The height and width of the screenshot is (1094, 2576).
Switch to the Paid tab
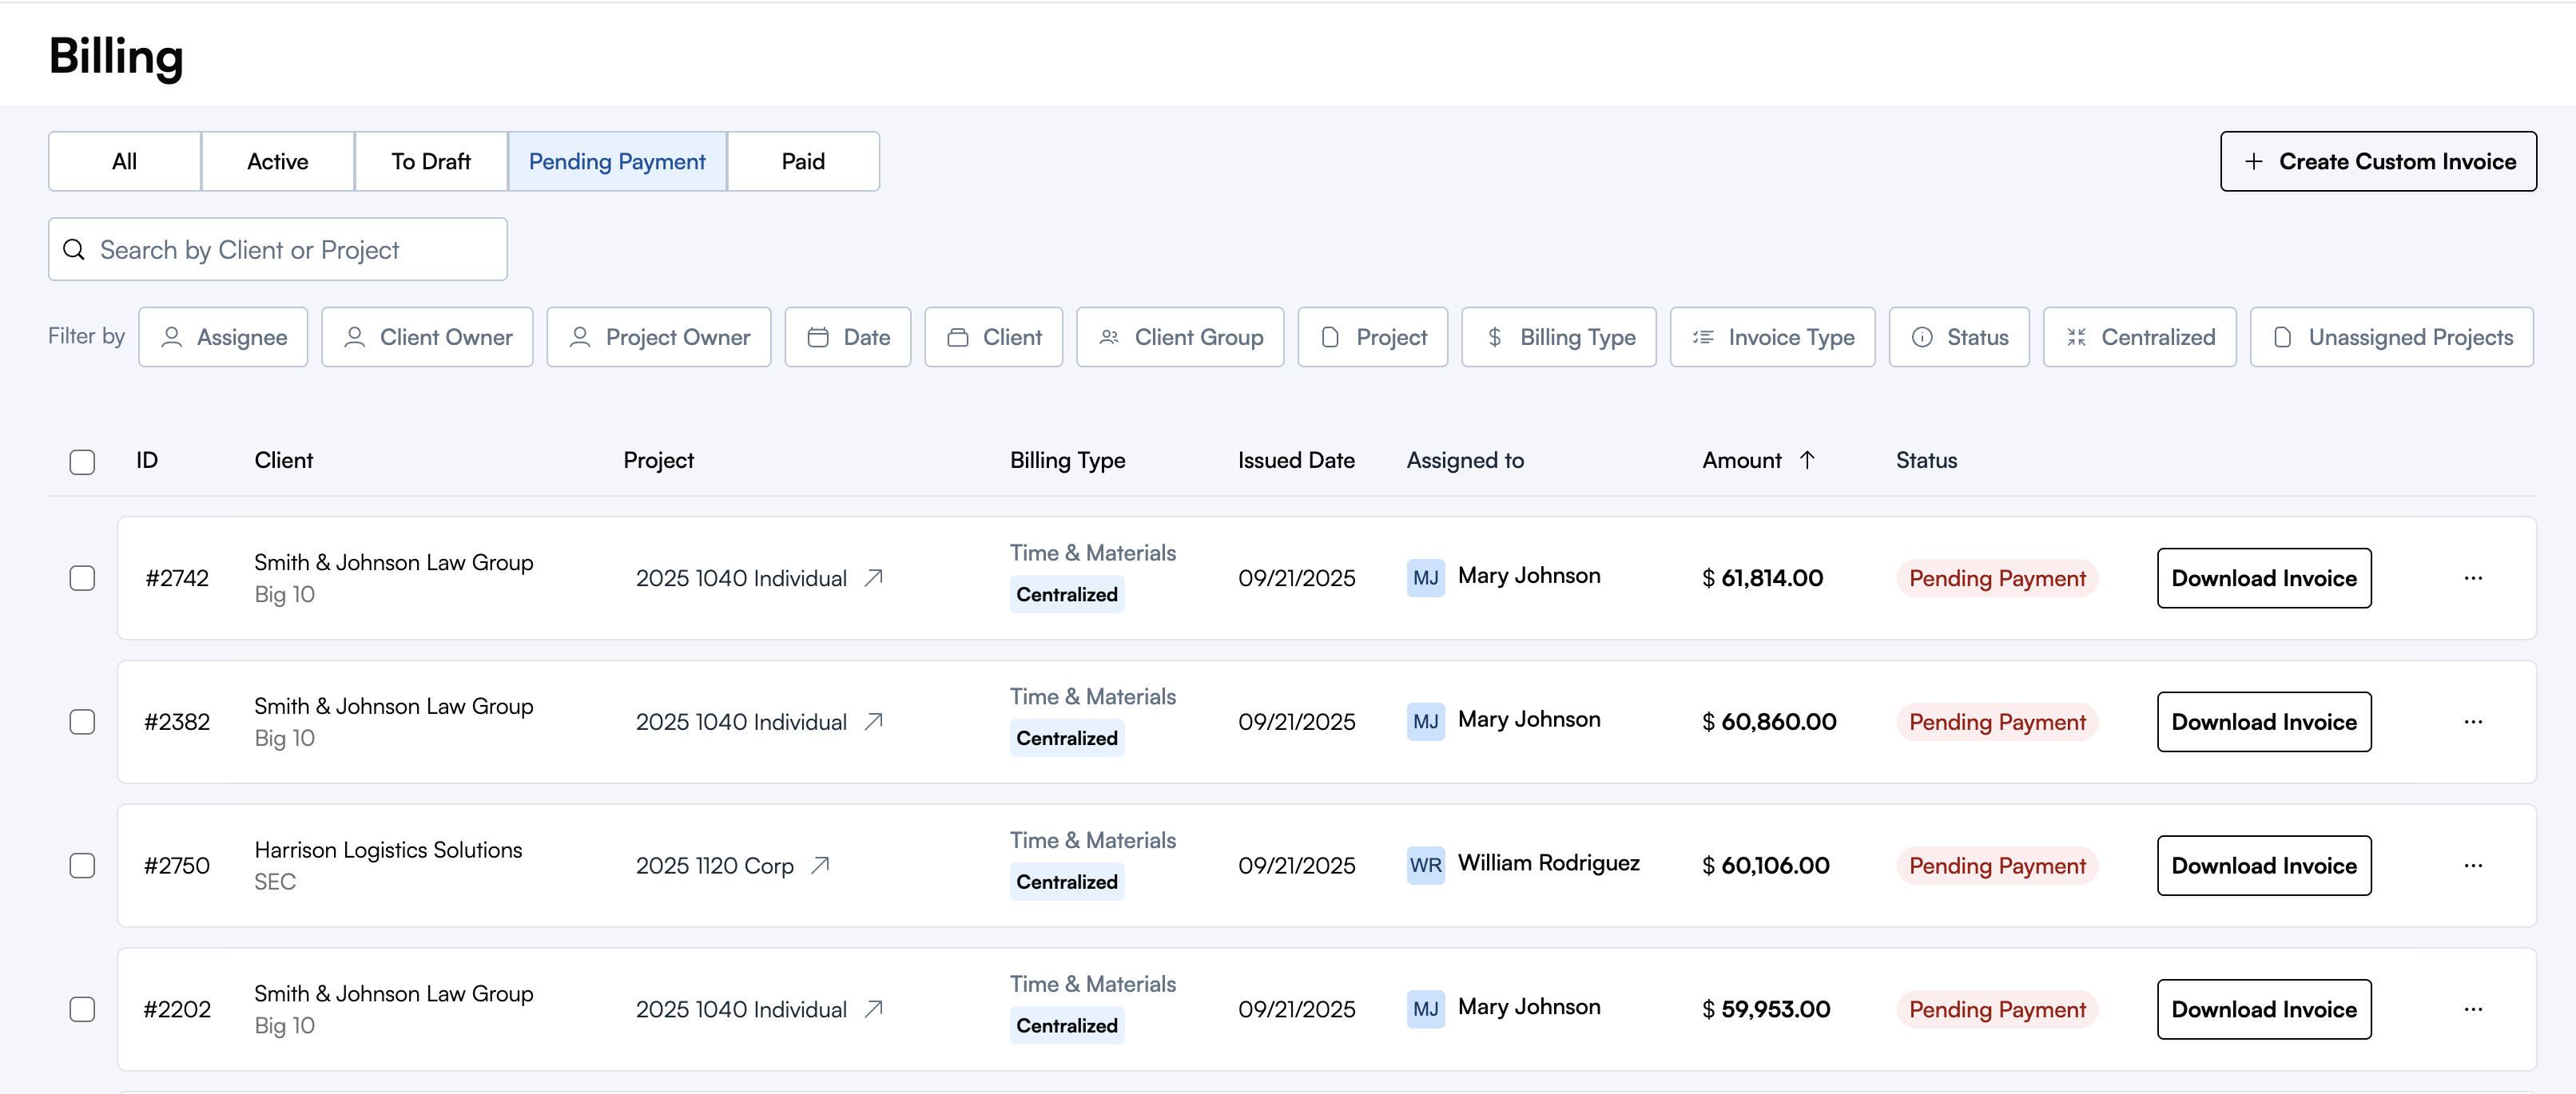coord(802,162)
